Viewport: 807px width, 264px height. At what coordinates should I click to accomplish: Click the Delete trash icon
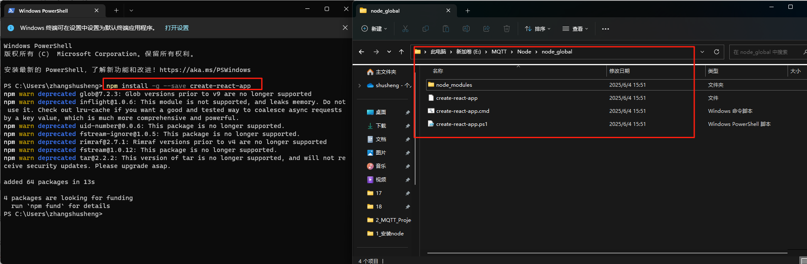pos(507,29)
